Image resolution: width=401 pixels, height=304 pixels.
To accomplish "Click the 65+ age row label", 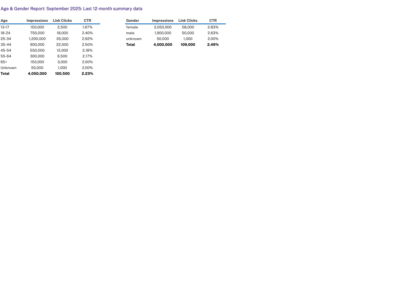I will click(4, 62).
